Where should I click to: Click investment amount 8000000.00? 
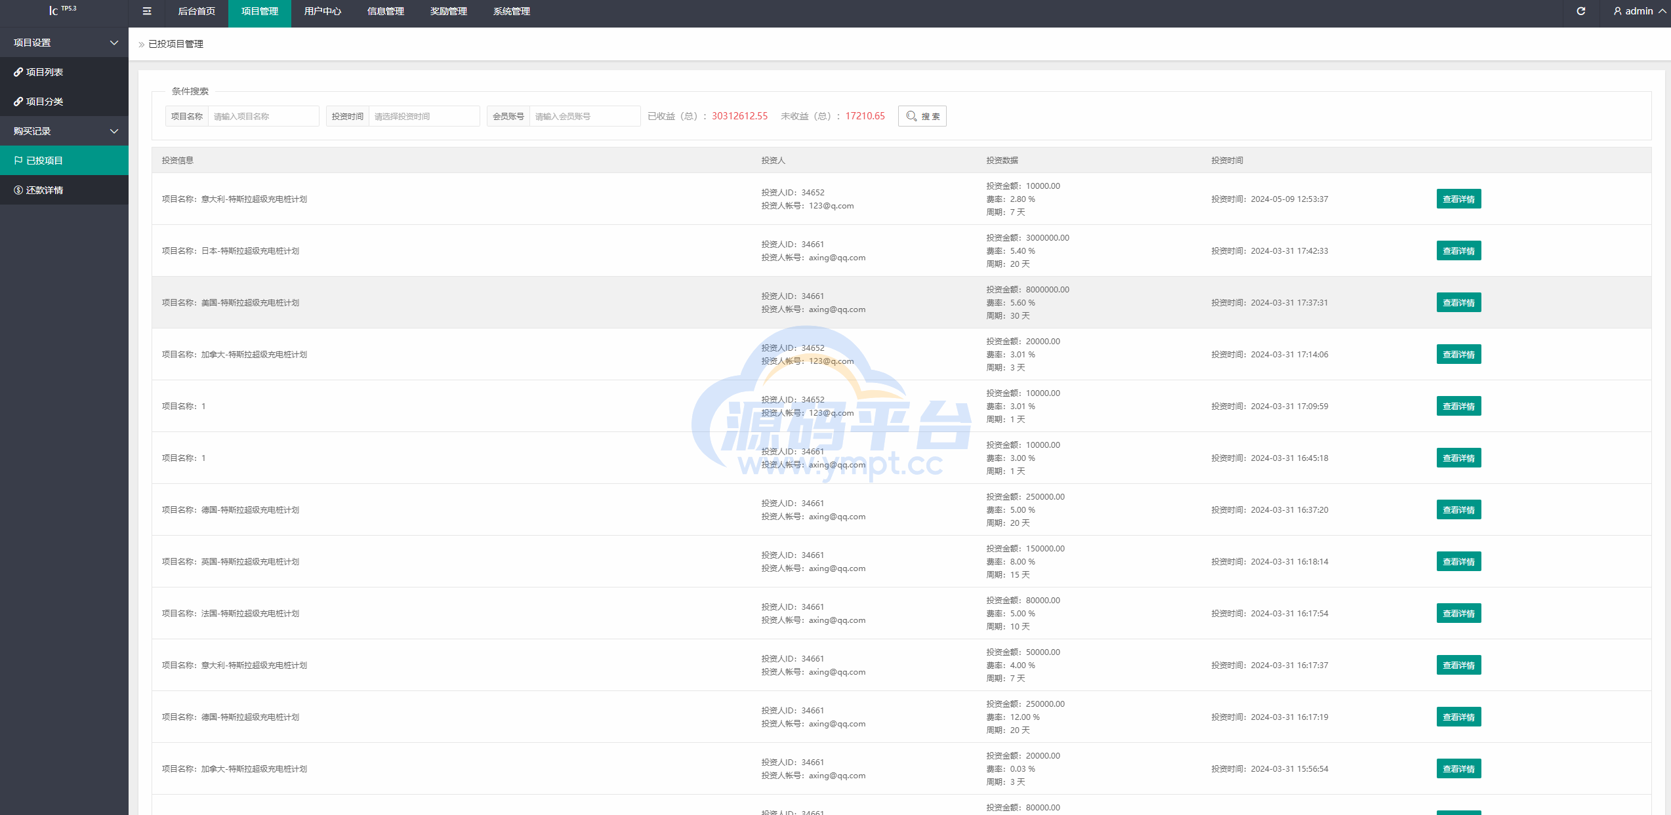1047,289
